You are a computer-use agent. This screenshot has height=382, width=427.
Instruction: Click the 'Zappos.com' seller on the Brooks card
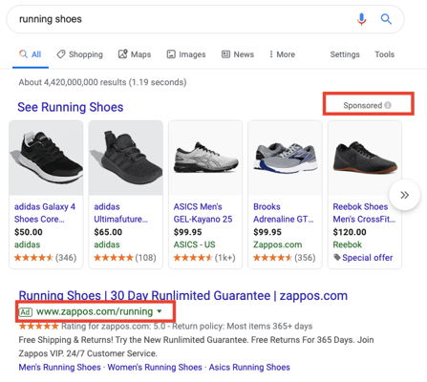click(x=277, y=244)
